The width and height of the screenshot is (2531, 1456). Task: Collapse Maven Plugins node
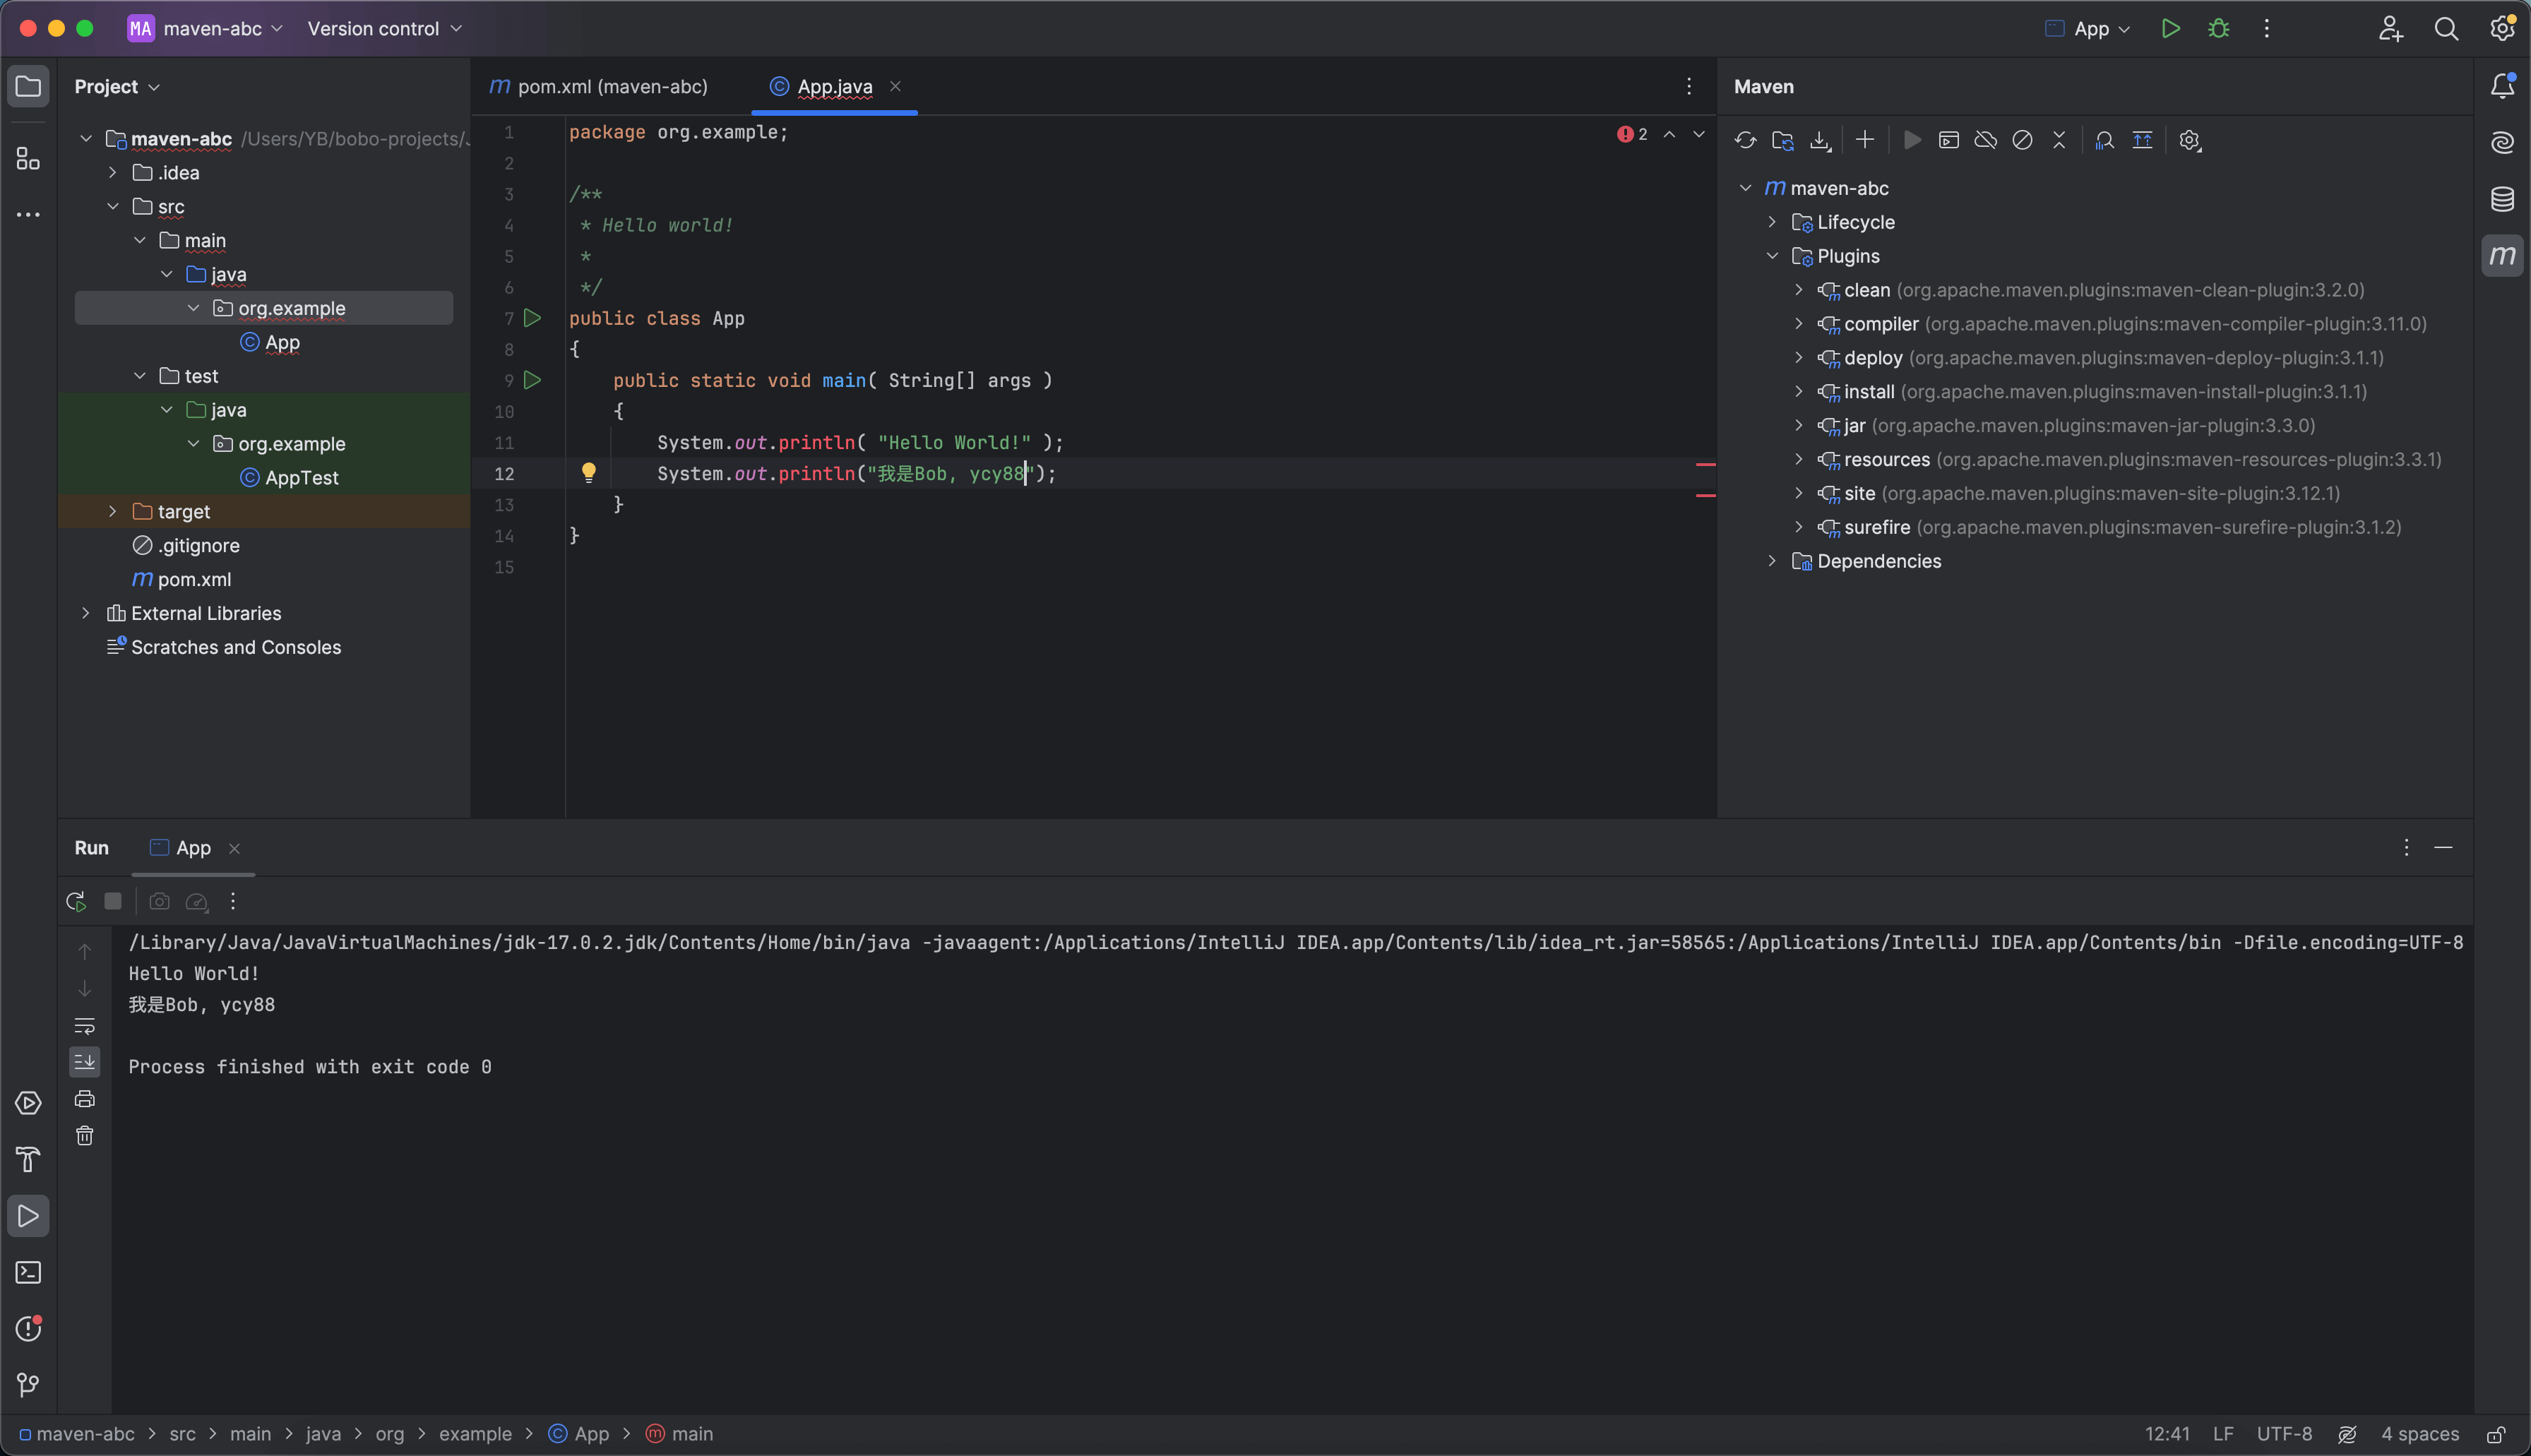click(1772, 256)
